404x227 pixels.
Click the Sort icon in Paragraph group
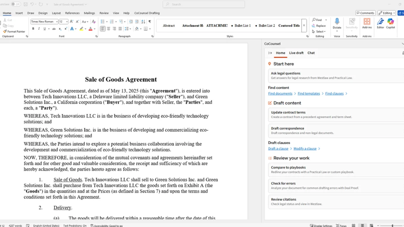(143, 21)
